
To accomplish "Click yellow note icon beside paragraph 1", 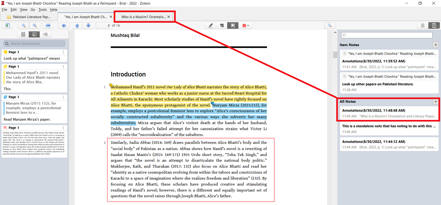I will (110, 85).
